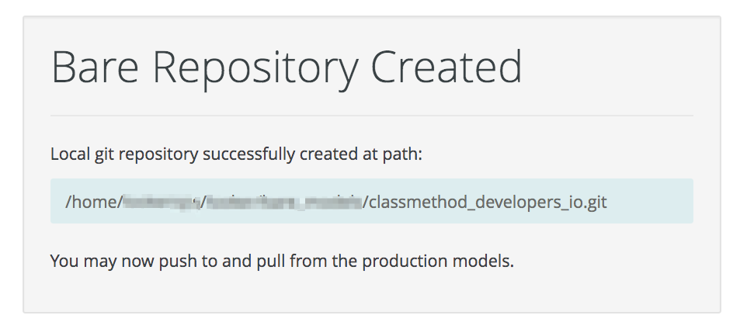Click the "Bare Repository Created" heading

pos(286,68)
